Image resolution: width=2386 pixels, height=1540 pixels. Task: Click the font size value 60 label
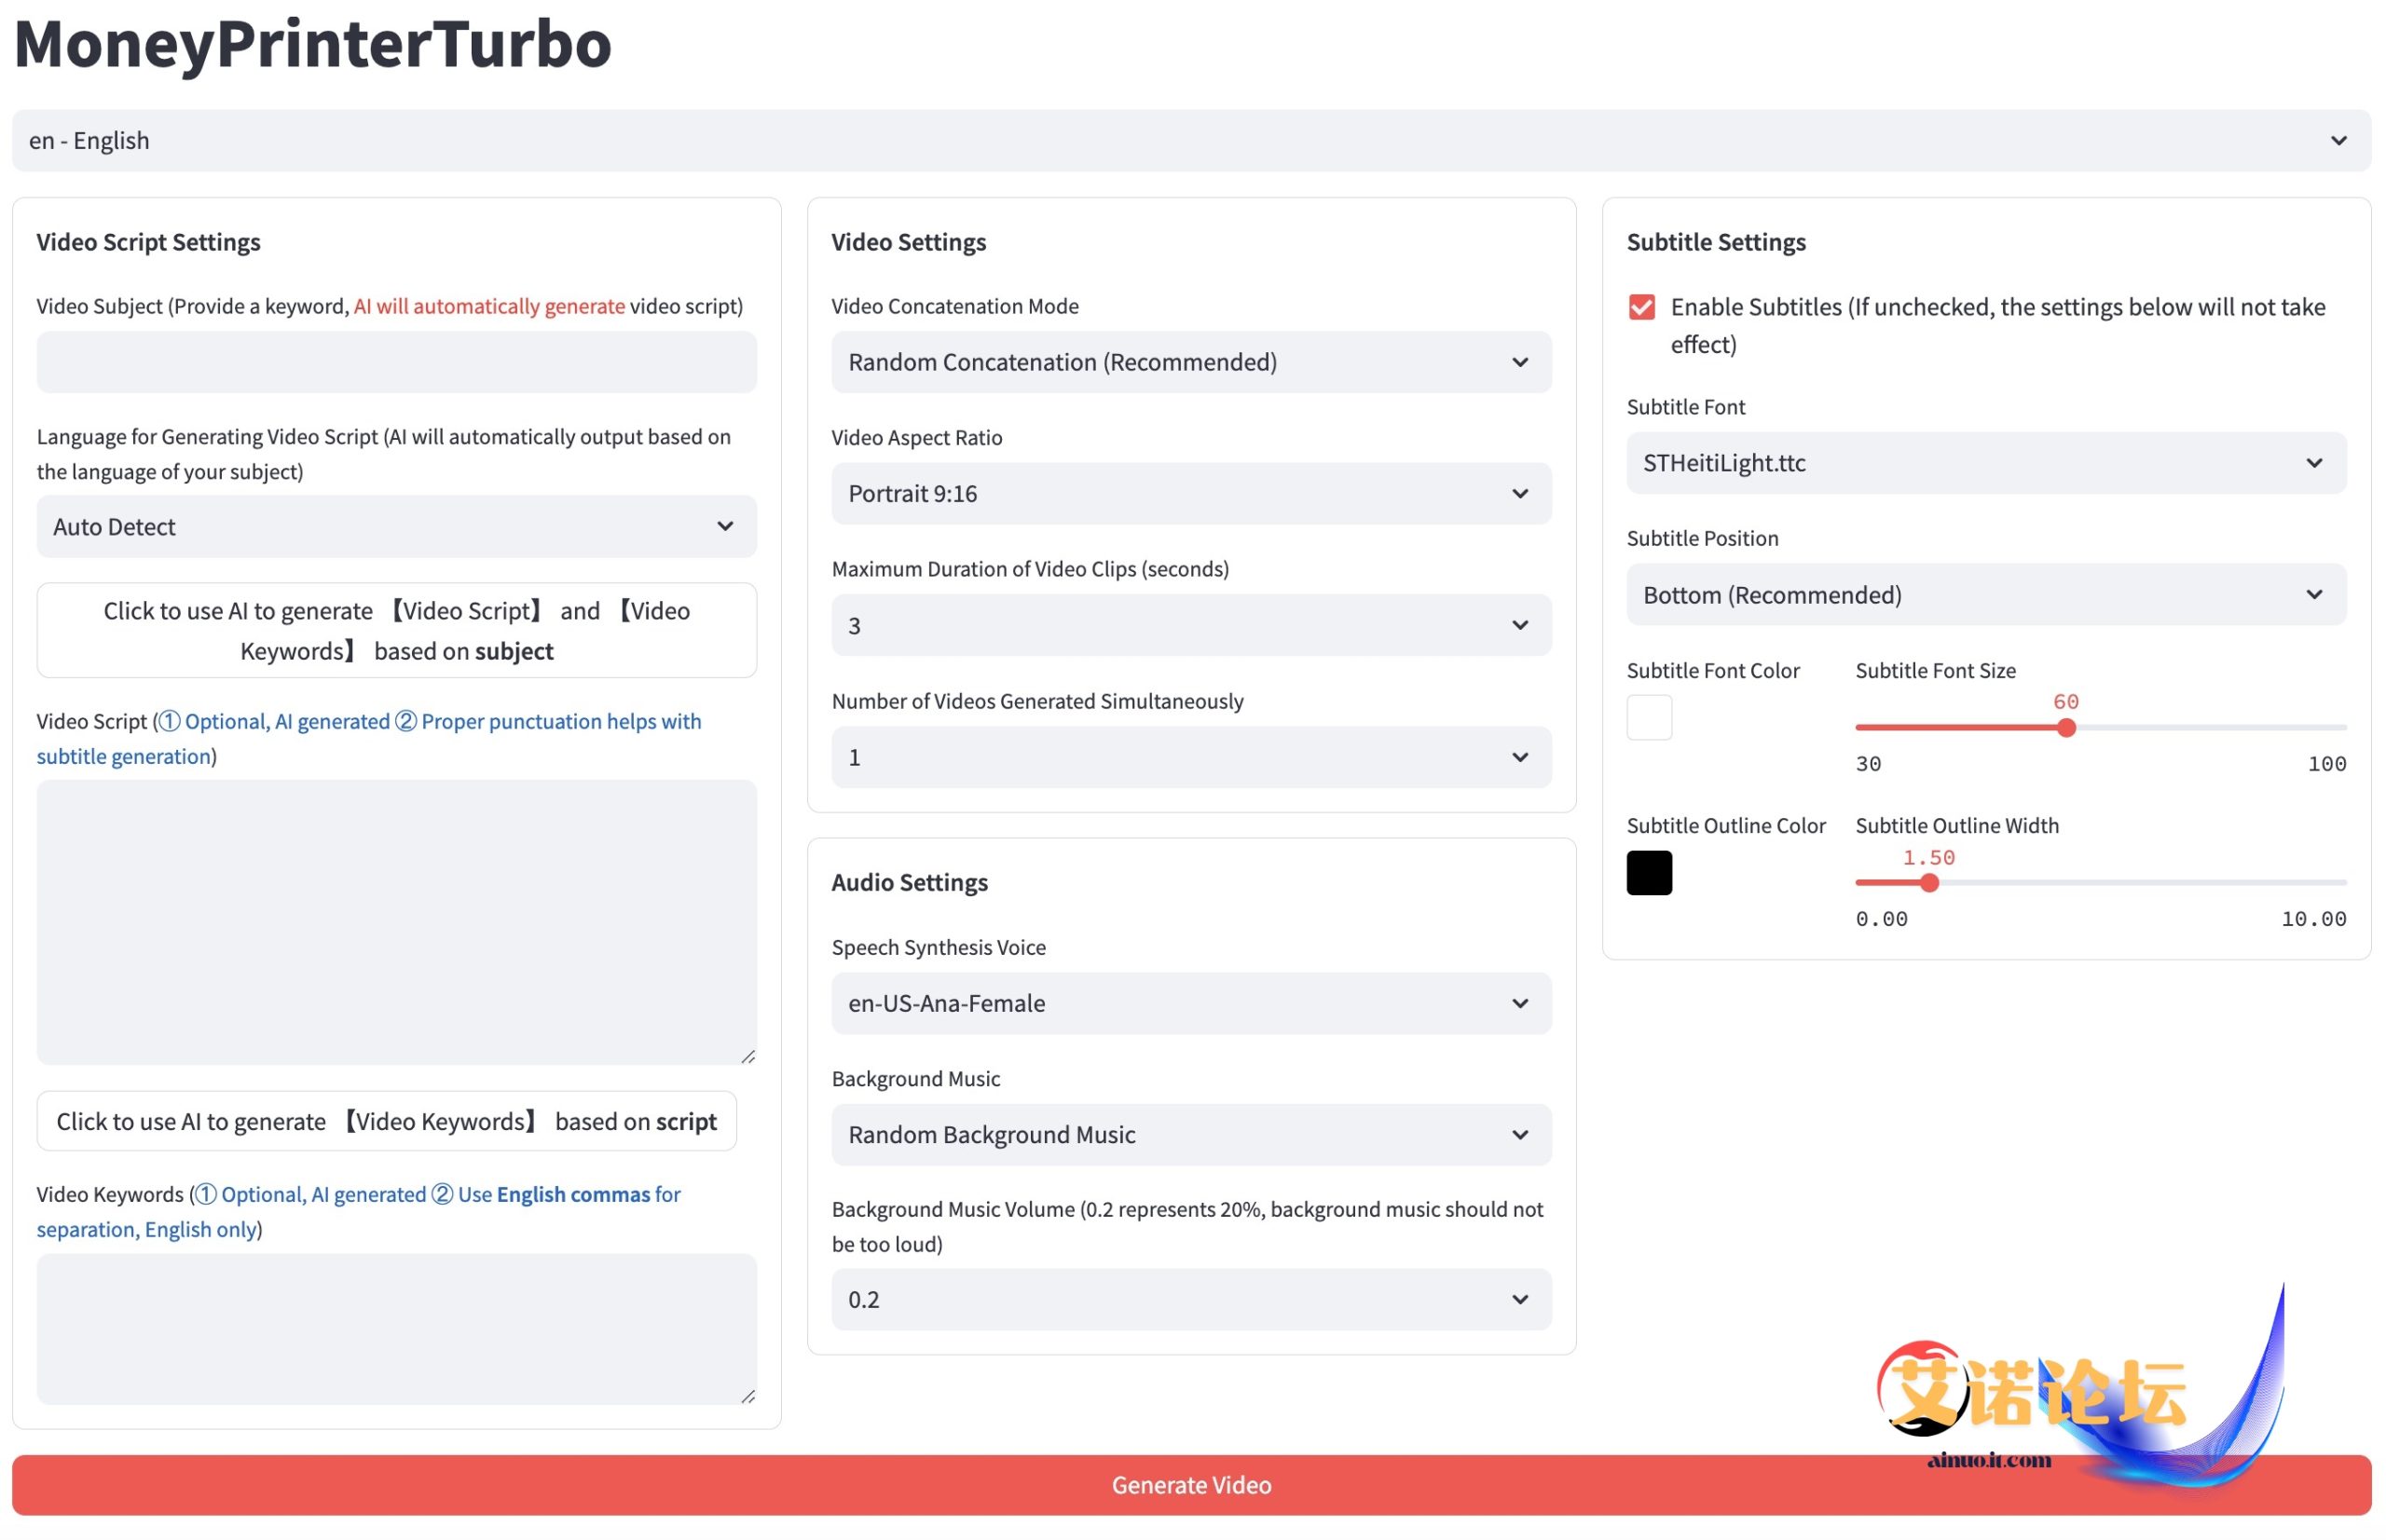2066,701
